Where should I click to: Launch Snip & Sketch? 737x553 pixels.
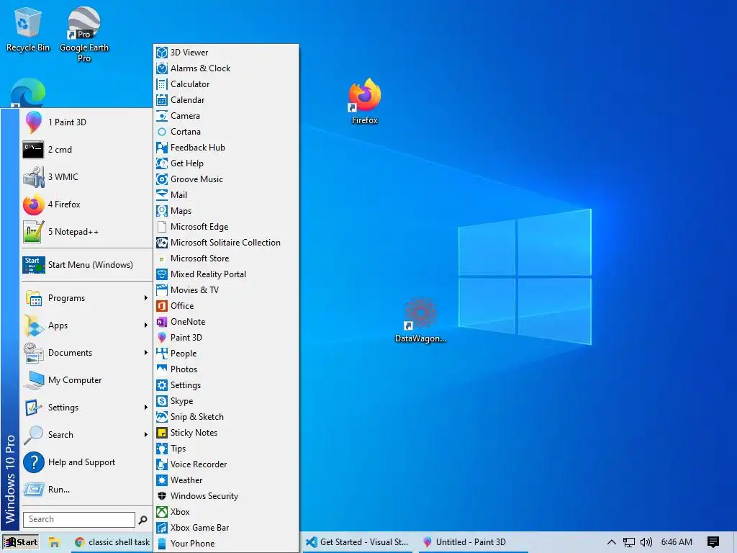(226, 417)
